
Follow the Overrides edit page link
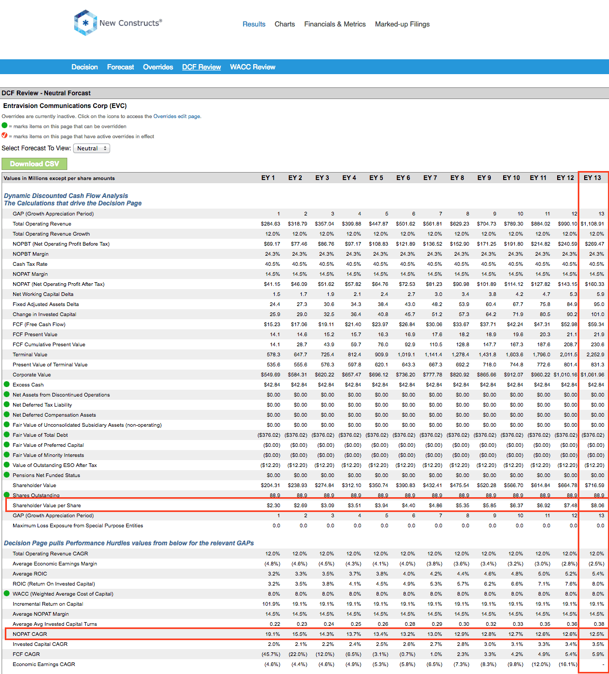[x=176, y=116]
